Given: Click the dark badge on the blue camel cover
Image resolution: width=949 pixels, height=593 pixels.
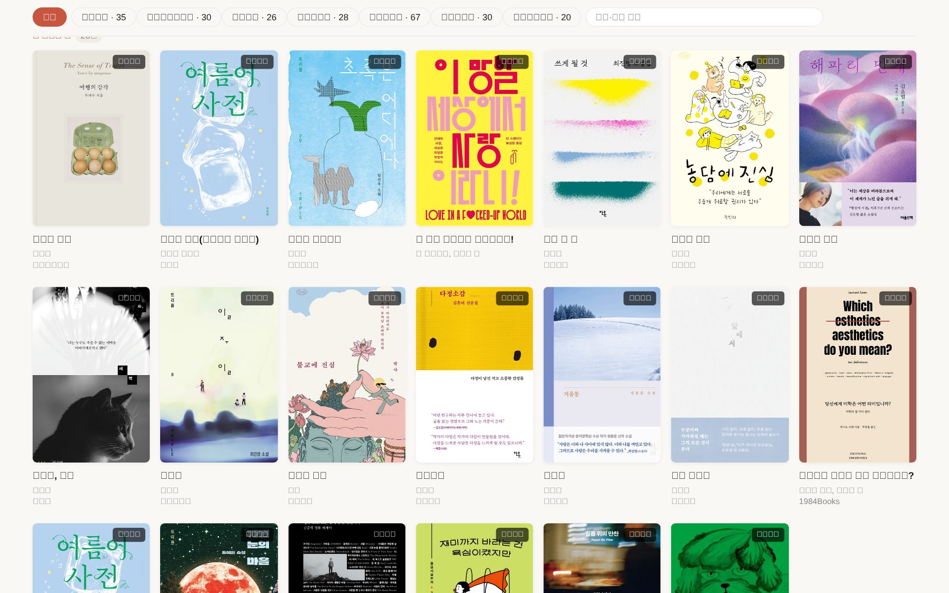Looking at the screenshot, I should pos(385,61).
